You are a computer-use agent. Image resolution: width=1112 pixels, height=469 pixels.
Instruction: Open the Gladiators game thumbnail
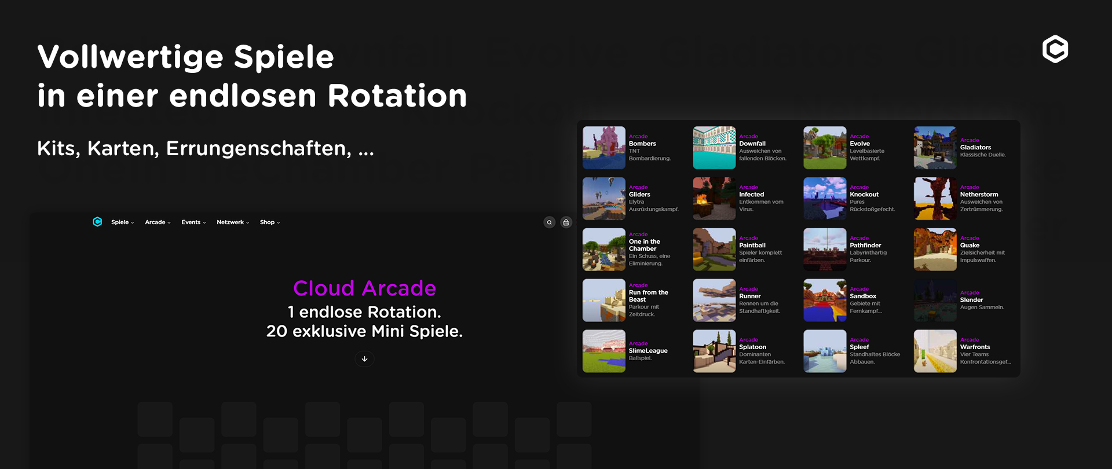(935, 148)
